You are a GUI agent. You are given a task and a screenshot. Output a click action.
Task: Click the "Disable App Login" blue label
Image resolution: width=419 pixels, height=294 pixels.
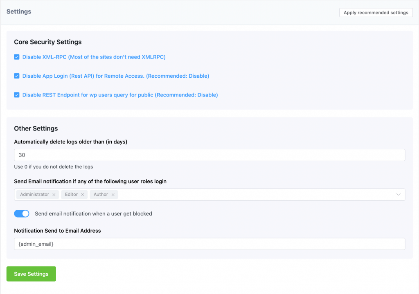(x=115, y=76)
